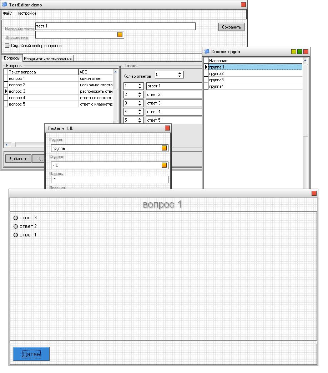Close the вопрос 1 test window
This screenshot has height=373, width=328.
click(x=314, y=193)
